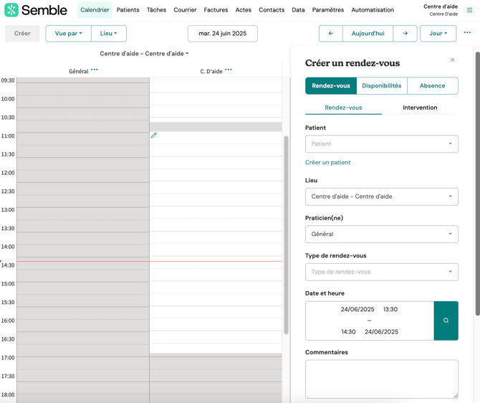Click the calendar vertical scrollbar

[x=287, y=234]
